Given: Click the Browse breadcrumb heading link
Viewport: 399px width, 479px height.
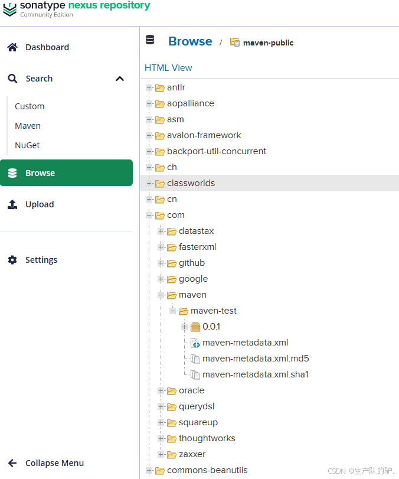Looking at the screenshot, I should pyautogui.click(x=190, y=41).
